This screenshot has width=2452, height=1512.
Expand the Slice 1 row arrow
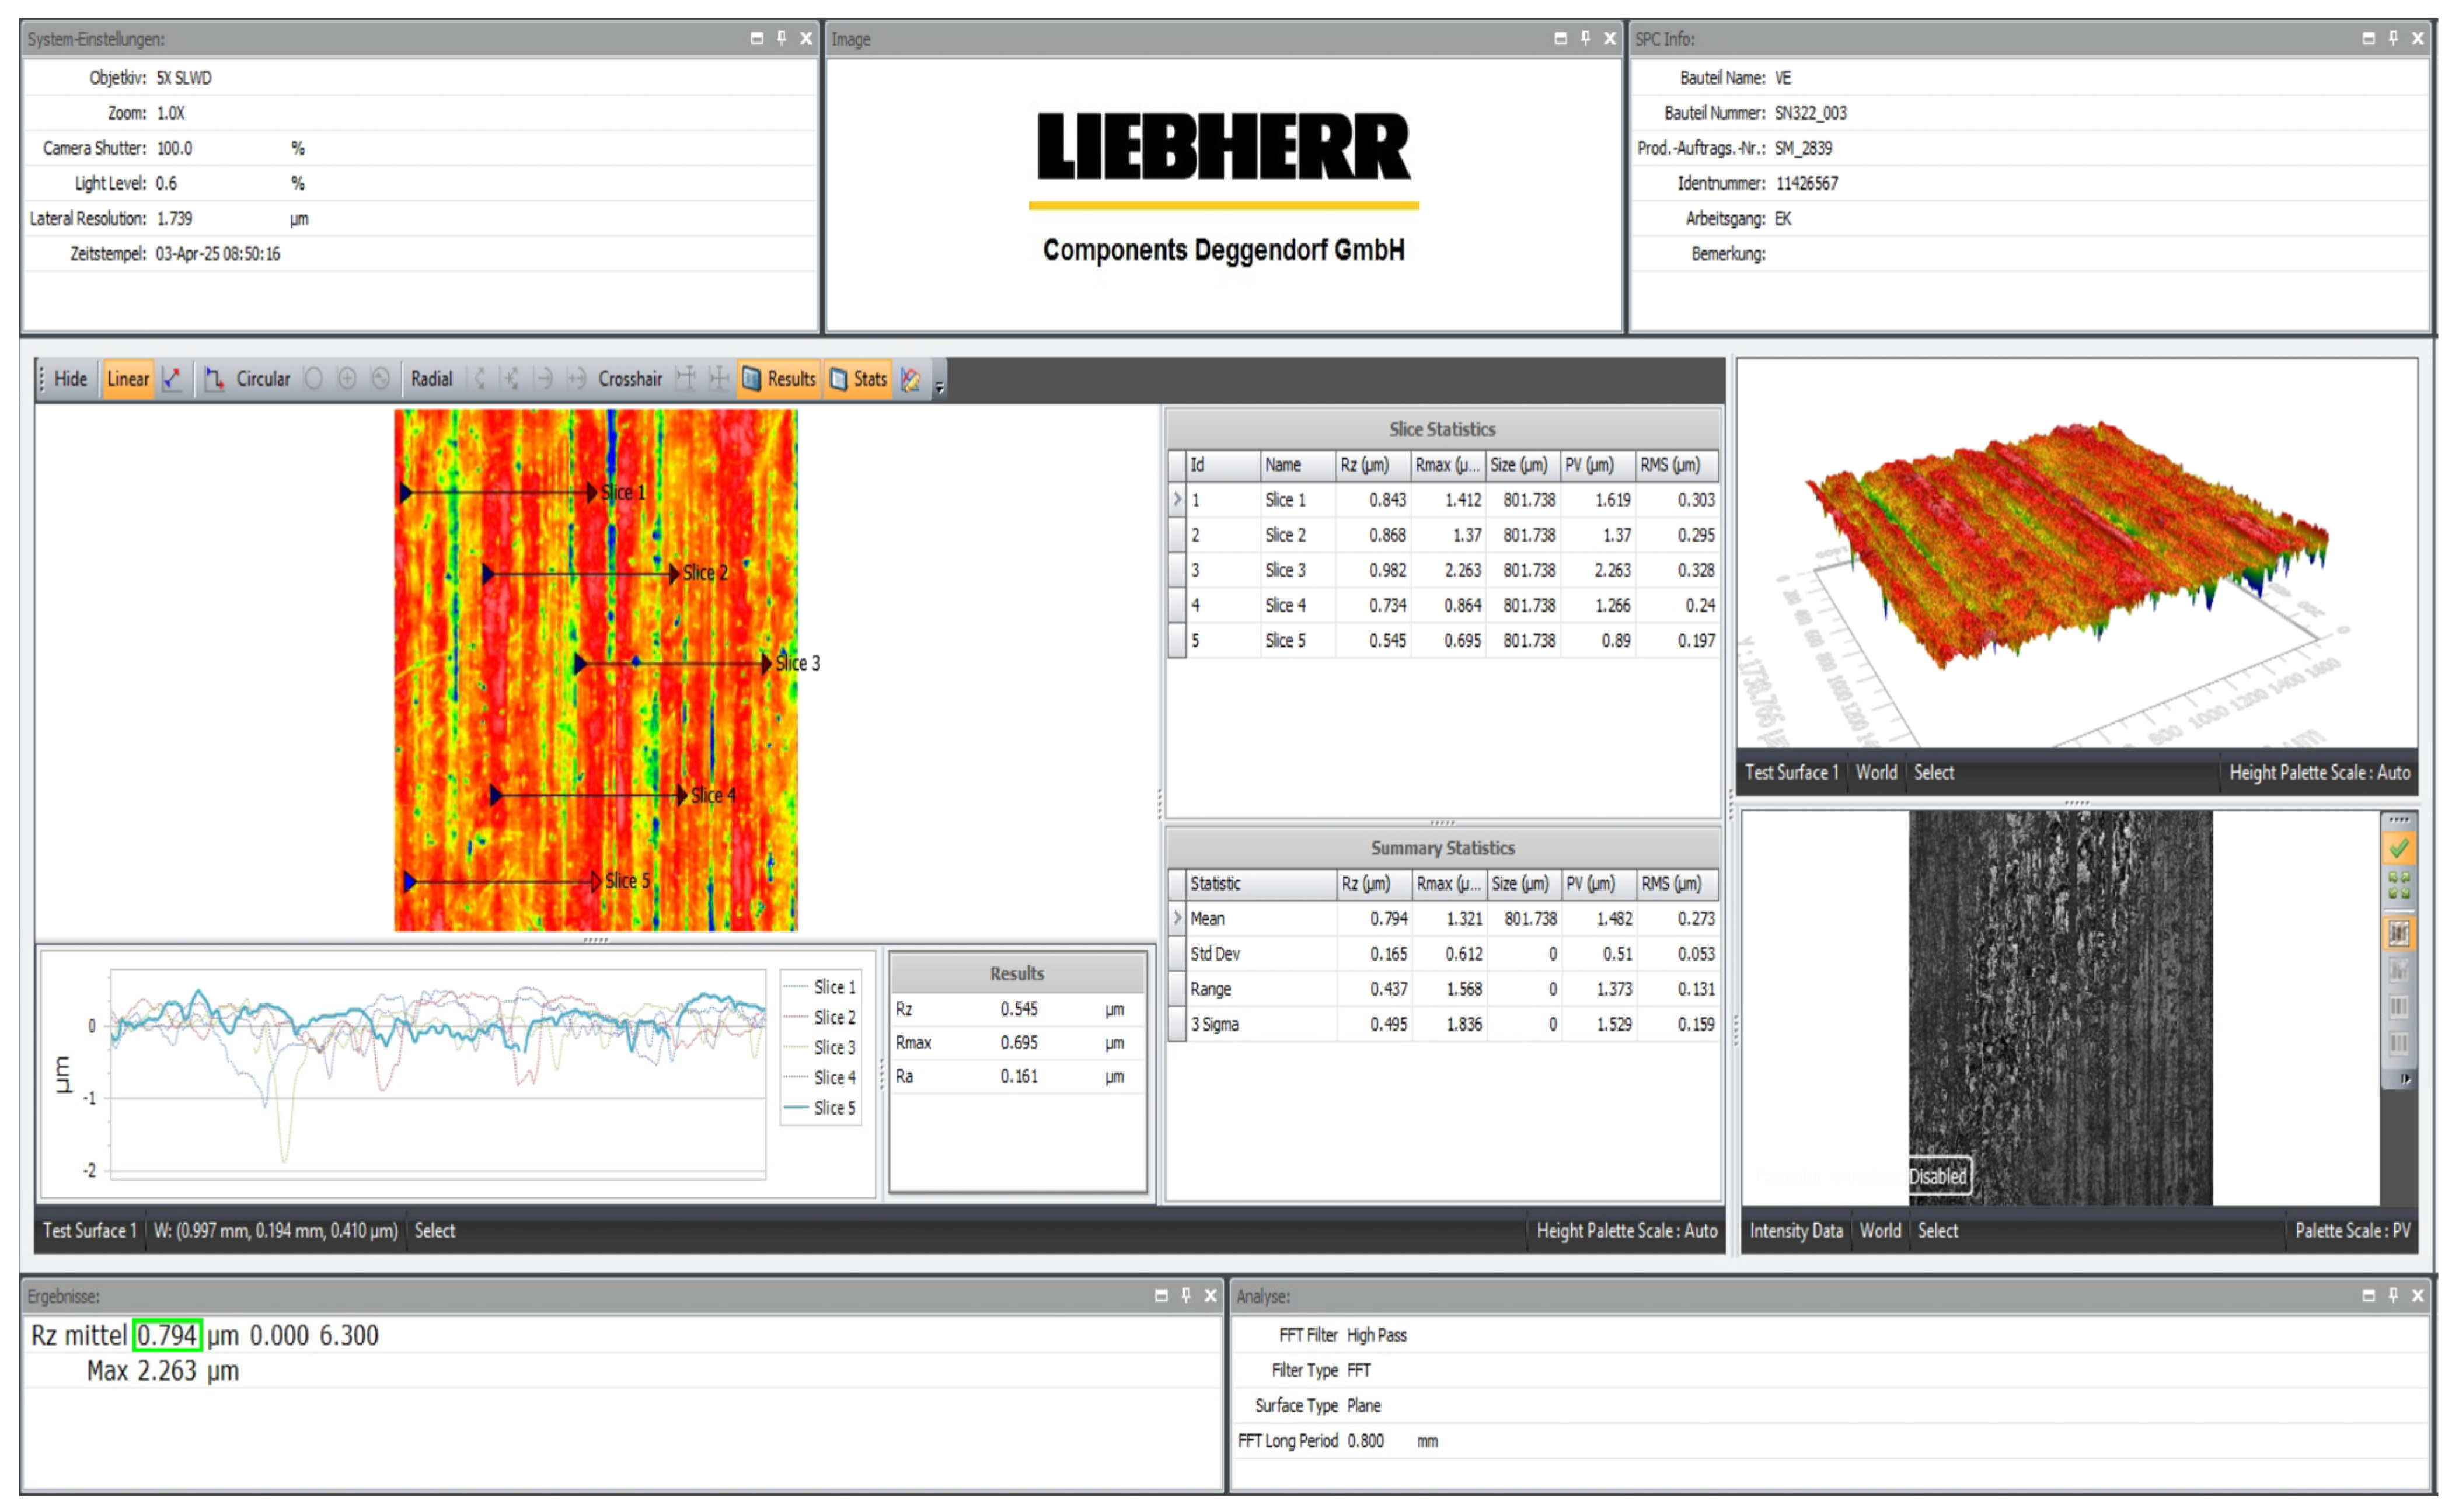pyautogui.click(x=1177, y=499)
